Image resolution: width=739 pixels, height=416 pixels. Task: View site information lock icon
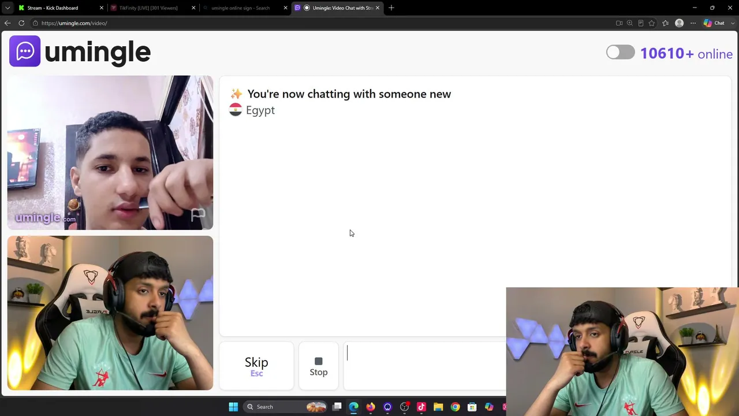point(35,23)
